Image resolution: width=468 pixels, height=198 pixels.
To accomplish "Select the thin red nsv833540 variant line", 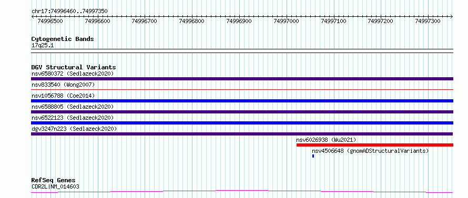I will [x=242, y=89].
